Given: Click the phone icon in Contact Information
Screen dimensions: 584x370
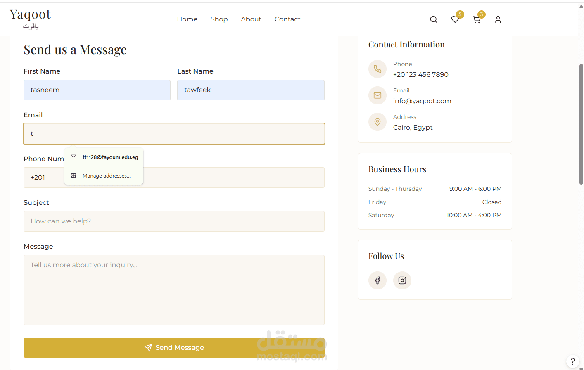Looking at the screenshot, I should click(x=377, y=69).
